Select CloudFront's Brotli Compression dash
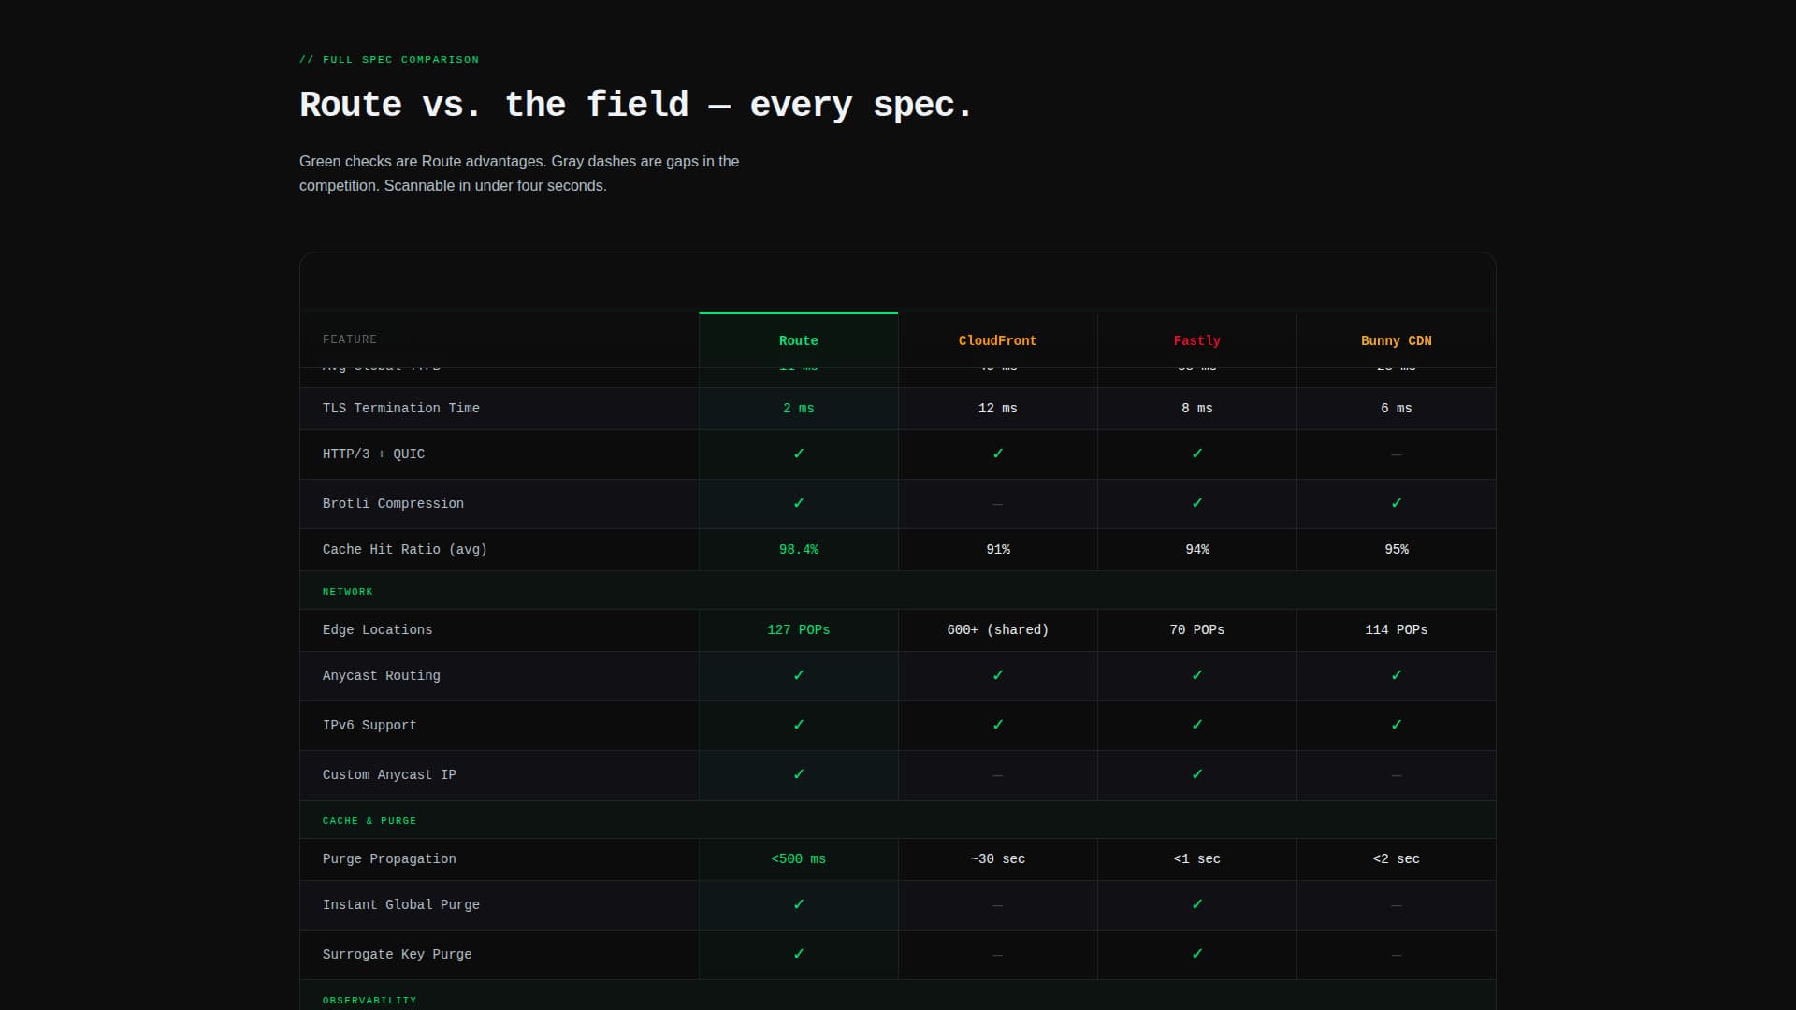Image resolution: width=1796 pixels, height=1010 pixels. pyautogui.click(x=997, y=504)
